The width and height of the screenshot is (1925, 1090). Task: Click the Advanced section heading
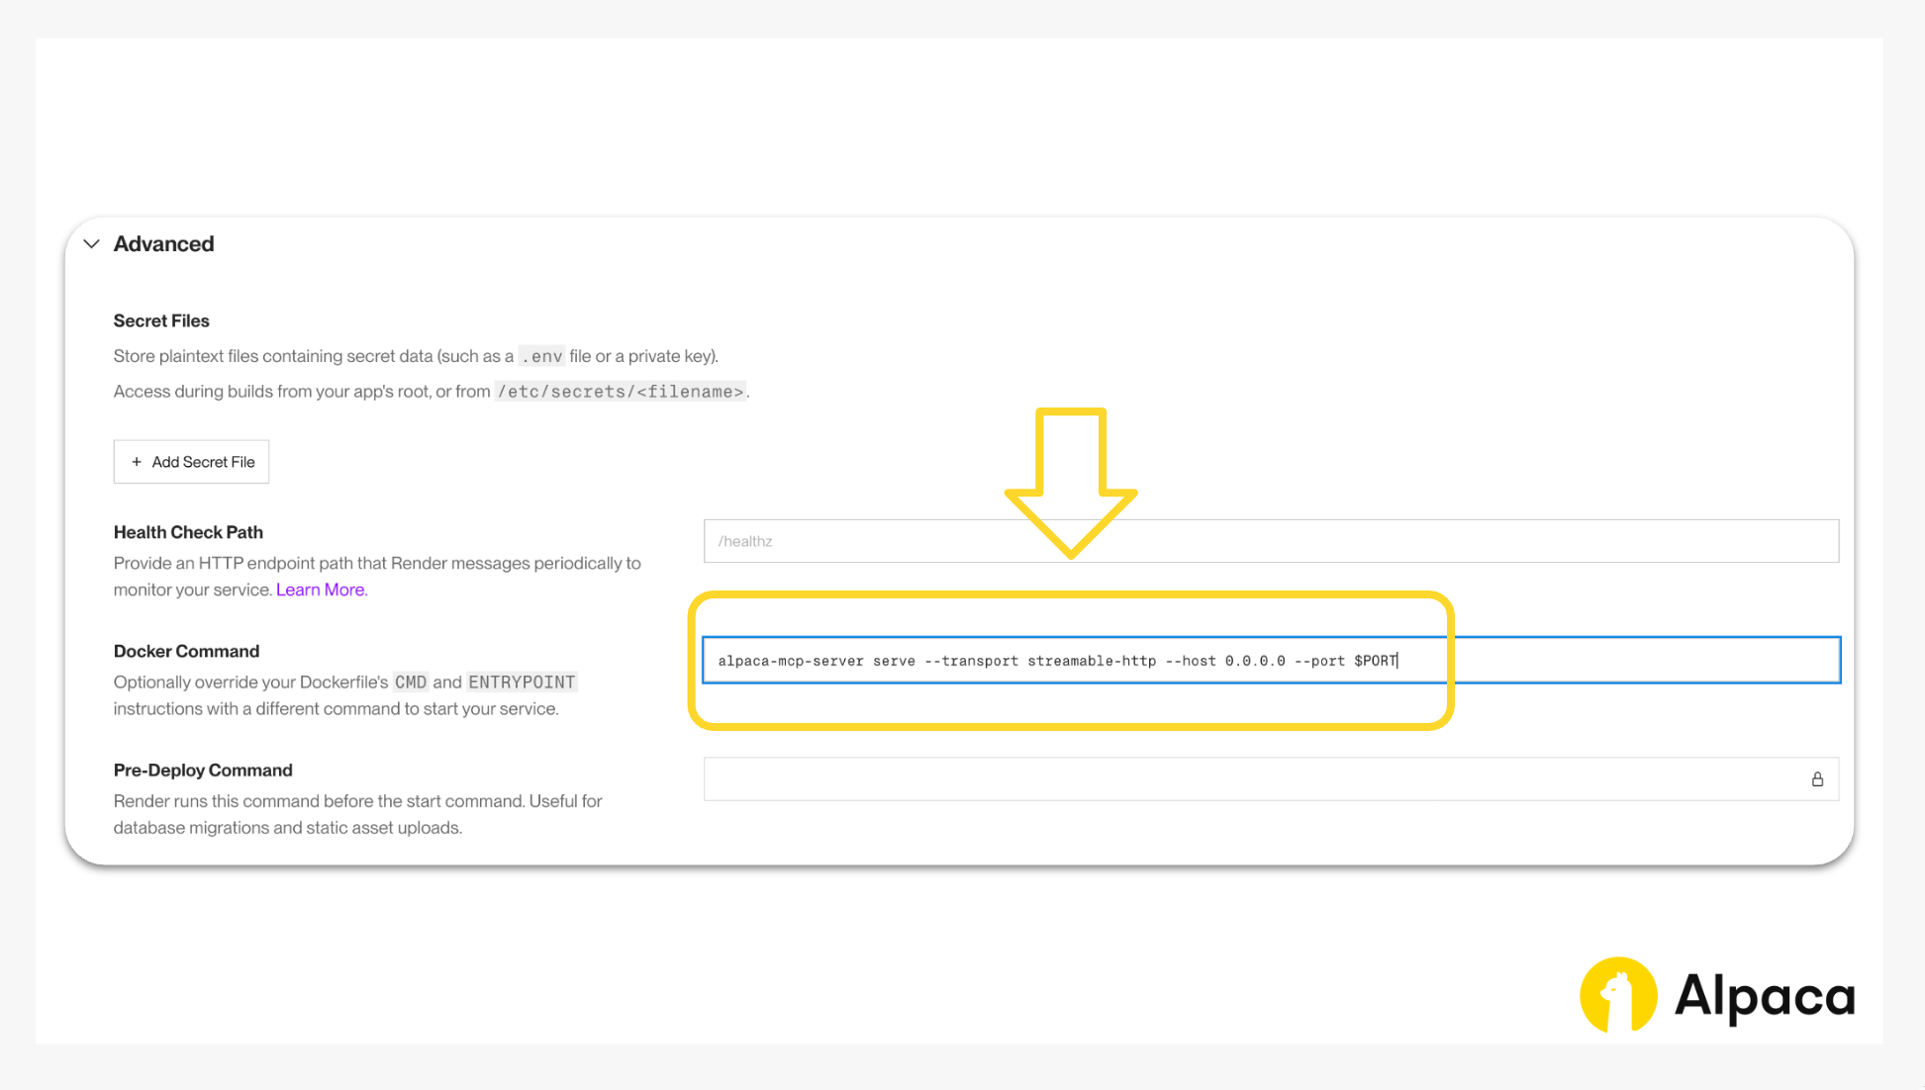[x=163, y=244]
